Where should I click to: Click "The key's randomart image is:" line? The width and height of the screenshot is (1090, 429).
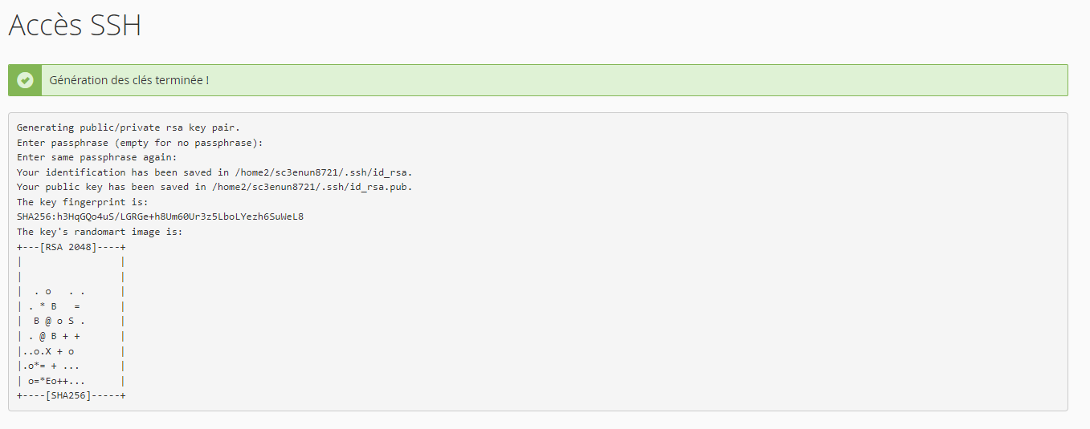tap(100, 232)
